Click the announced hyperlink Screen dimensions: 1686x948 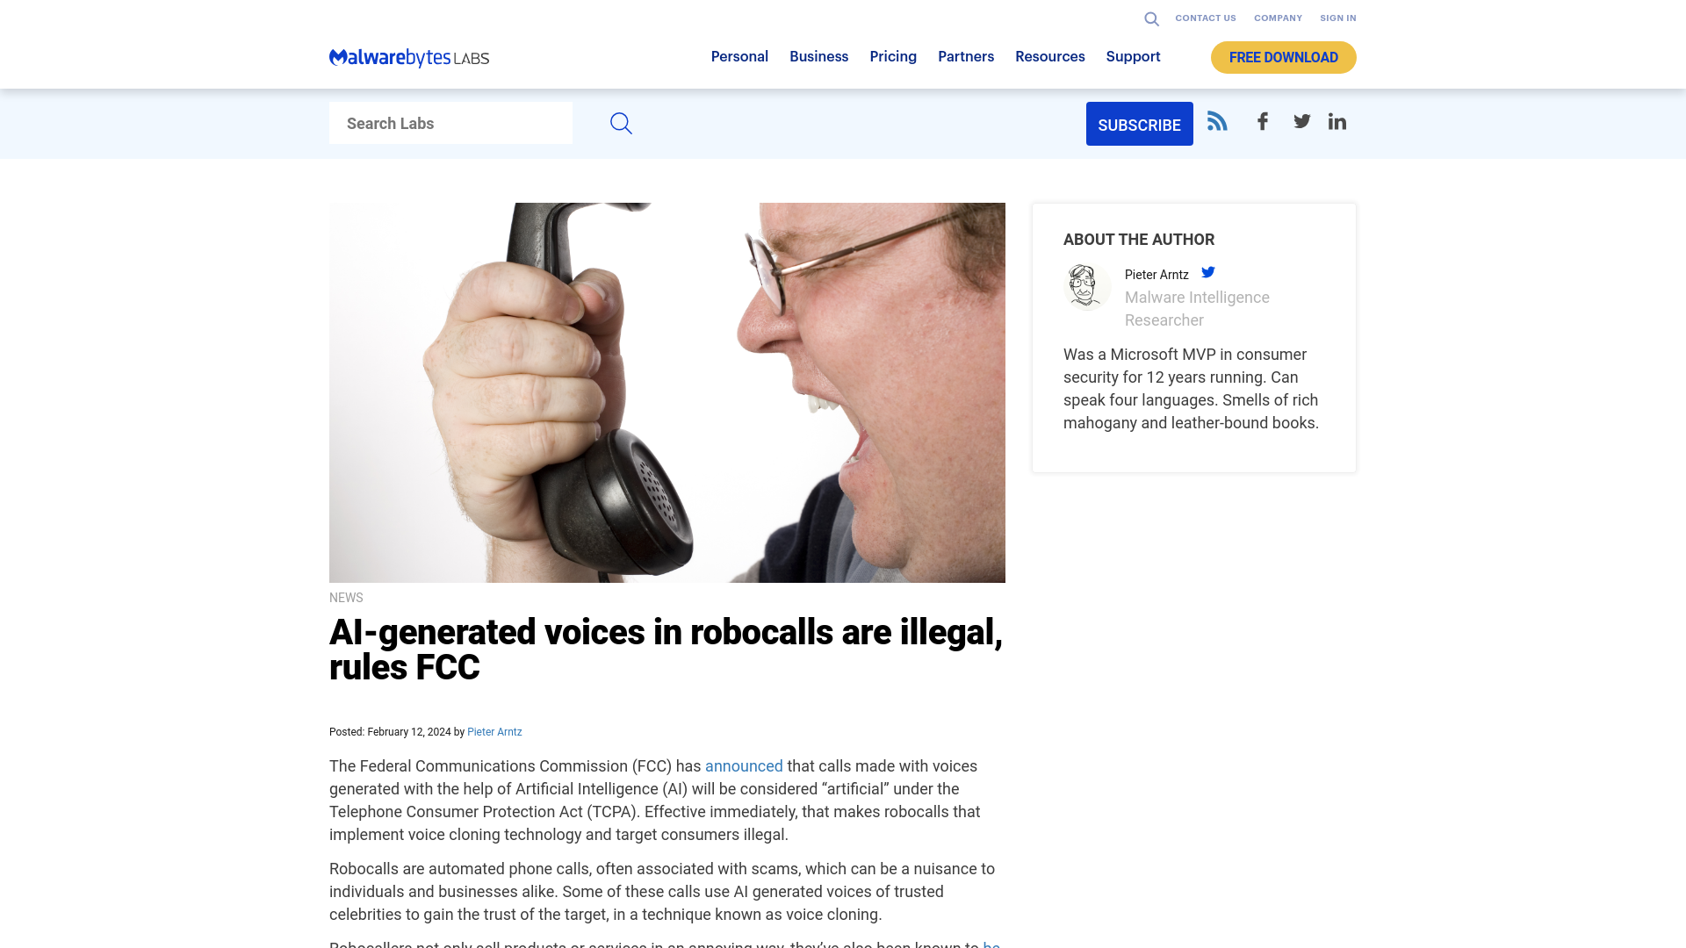[x=744, y=765]
